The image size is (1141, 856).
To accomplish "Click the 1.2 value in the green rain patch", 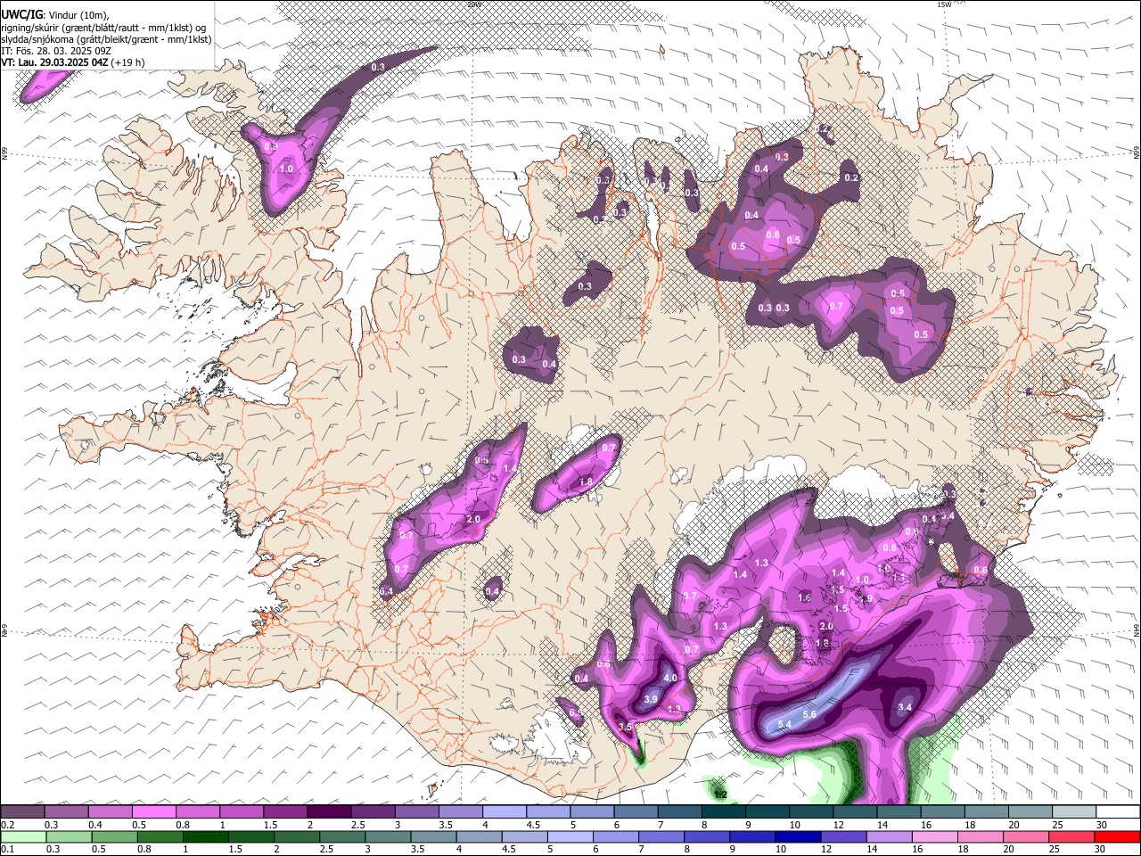I will pyautogui.click(x=721, y=794).
